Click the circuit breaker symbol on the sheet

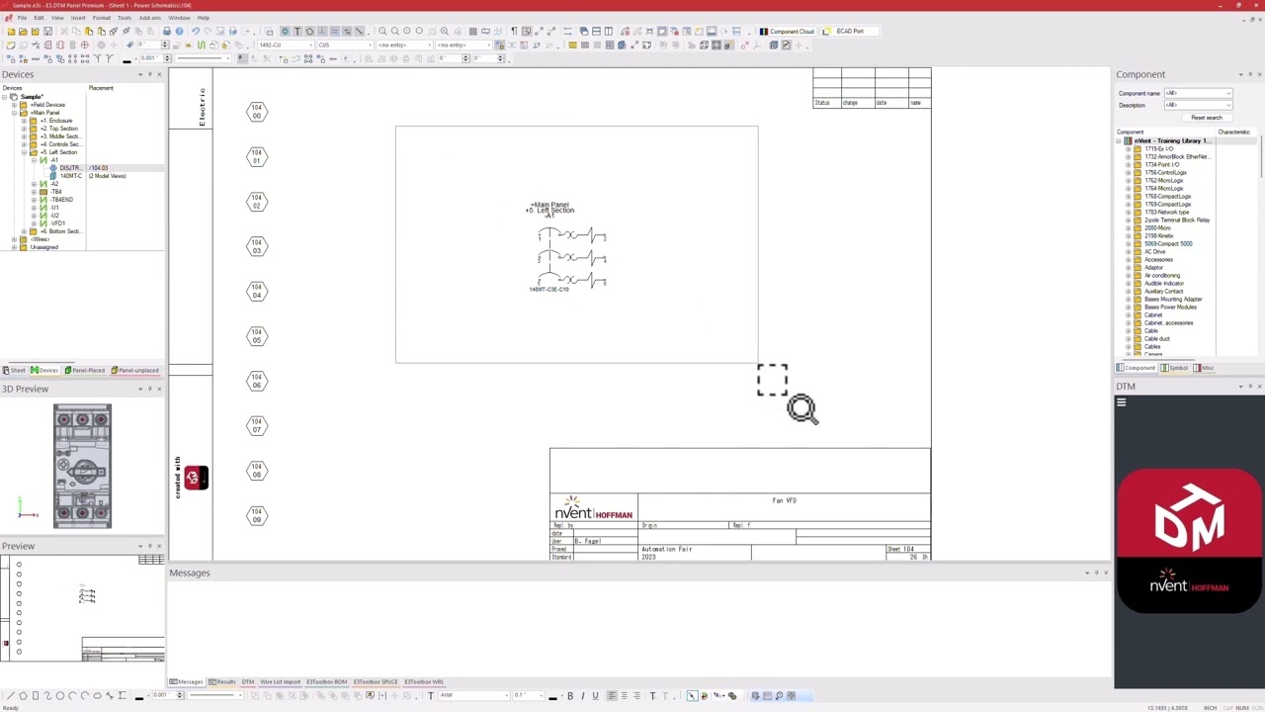572,258
